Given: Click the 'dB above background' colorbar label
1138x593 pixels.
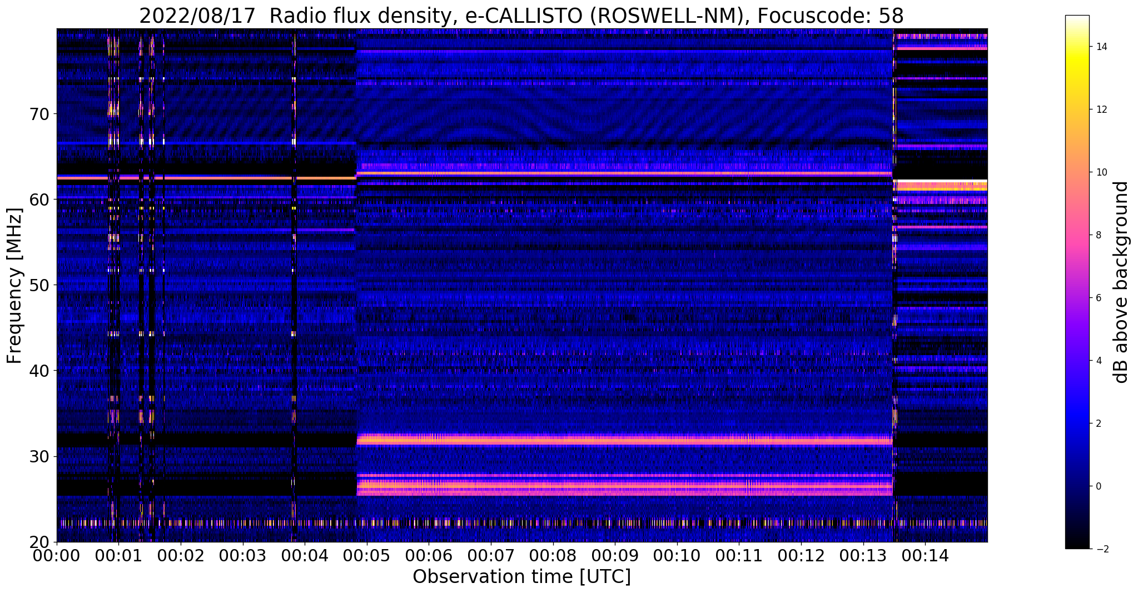Looking at the screenshot, I should point(1121,282).
